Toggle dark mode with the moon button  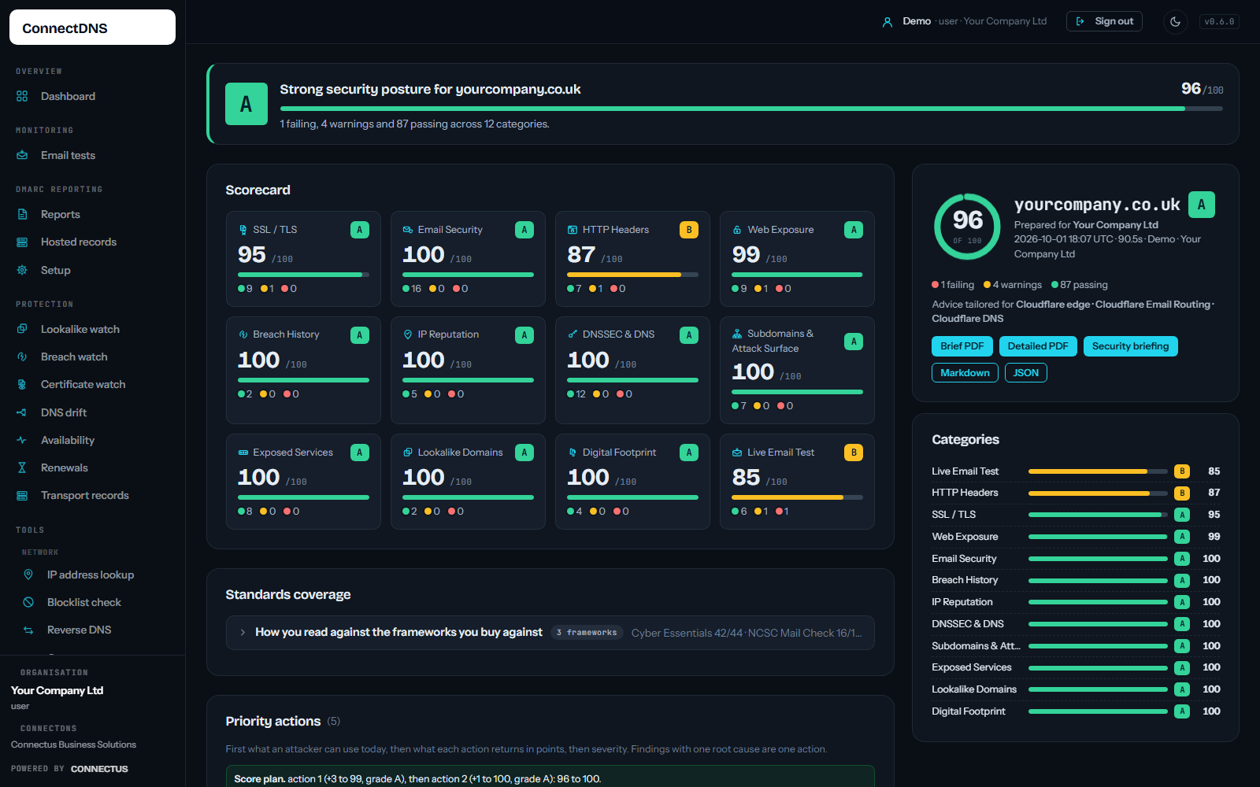pos(1176,22)
